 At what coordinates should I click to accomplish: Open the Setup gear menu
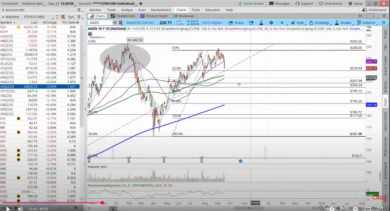tap(355, 4)
